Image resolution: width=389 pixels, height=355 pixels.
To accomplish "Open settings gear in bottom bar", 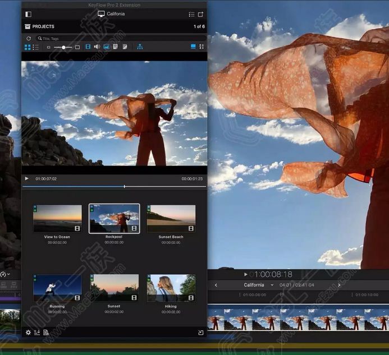I will coord(29,333).
